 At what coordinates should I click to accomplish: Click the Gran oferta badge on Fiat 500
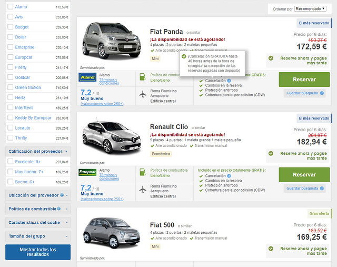(320, 213)
